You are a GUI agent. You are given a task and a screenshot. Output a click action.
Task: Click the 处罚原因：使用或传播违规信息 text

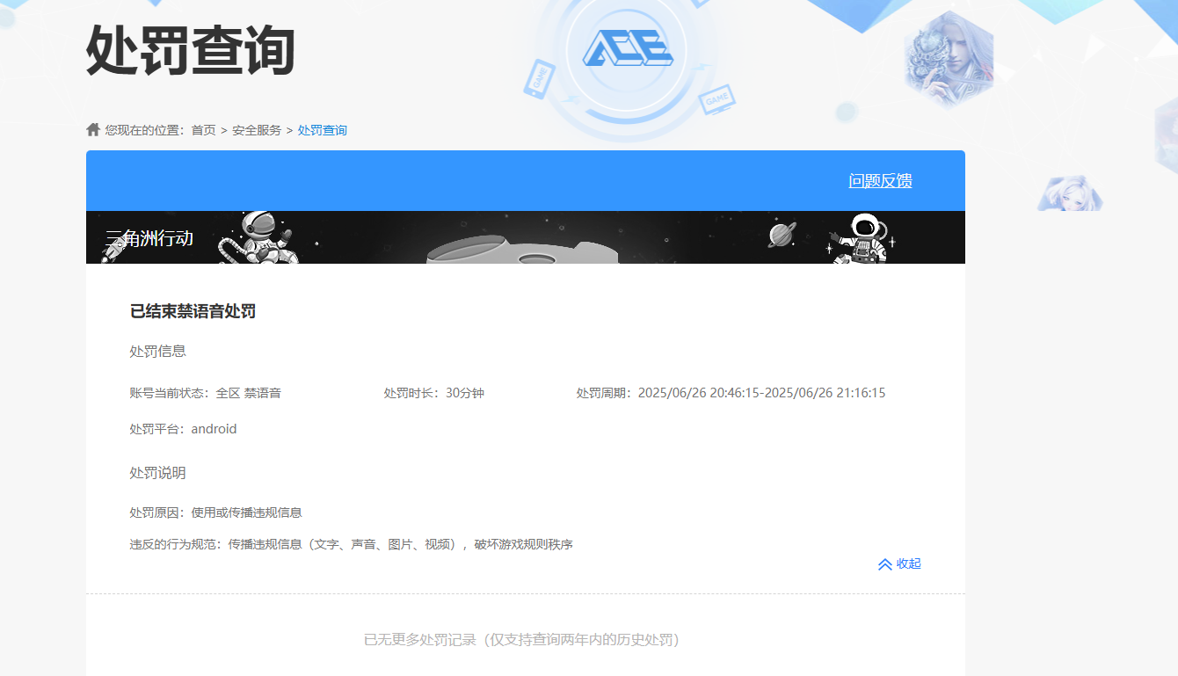coord(215,512)
